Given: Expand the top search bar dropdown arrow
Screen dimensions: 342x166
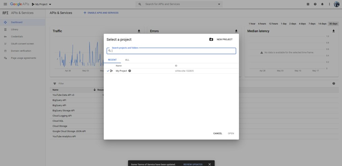Looking at the screenshot, I should coord(219,4).
